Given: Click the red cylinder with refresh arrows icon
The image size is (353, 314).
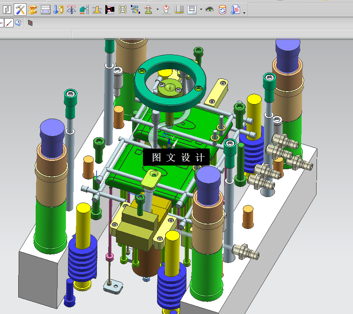Looking at the screenshot, I should tap(222, 9).
